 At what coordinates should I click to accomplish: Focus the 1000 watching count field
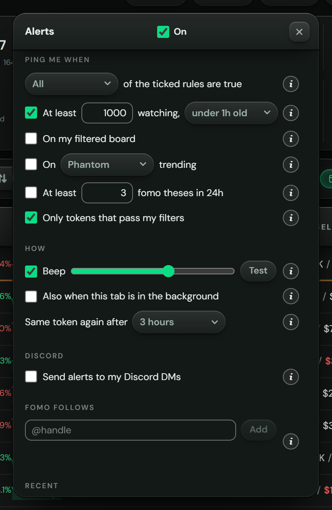(107, 113)
